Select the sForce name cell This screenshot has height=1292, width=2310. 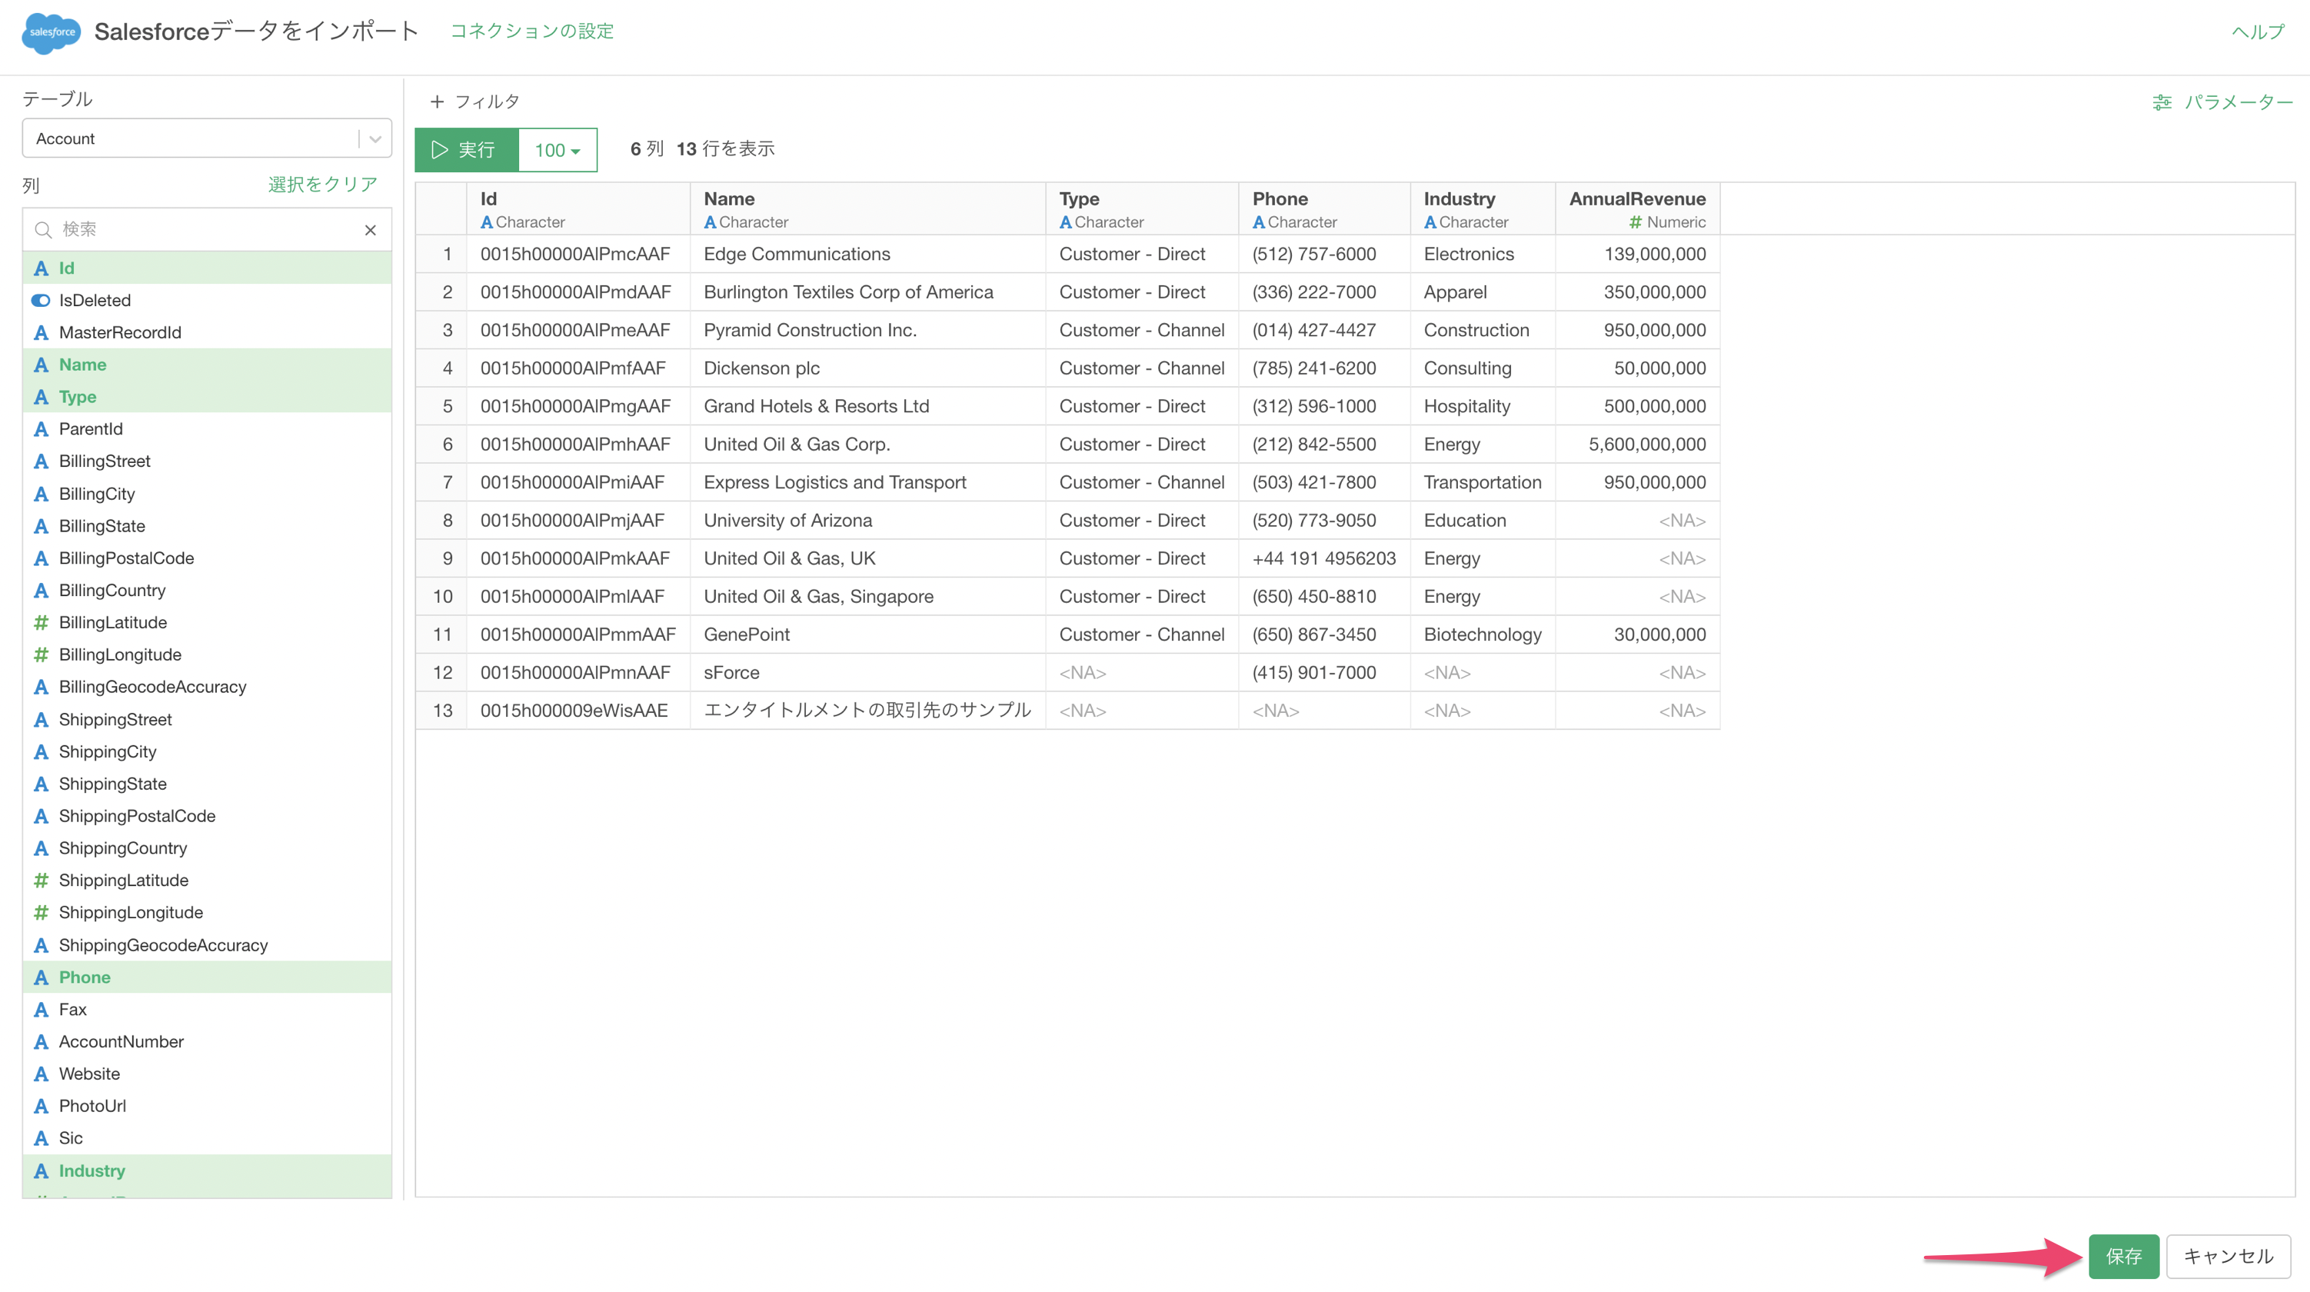(x=867, y=674)
